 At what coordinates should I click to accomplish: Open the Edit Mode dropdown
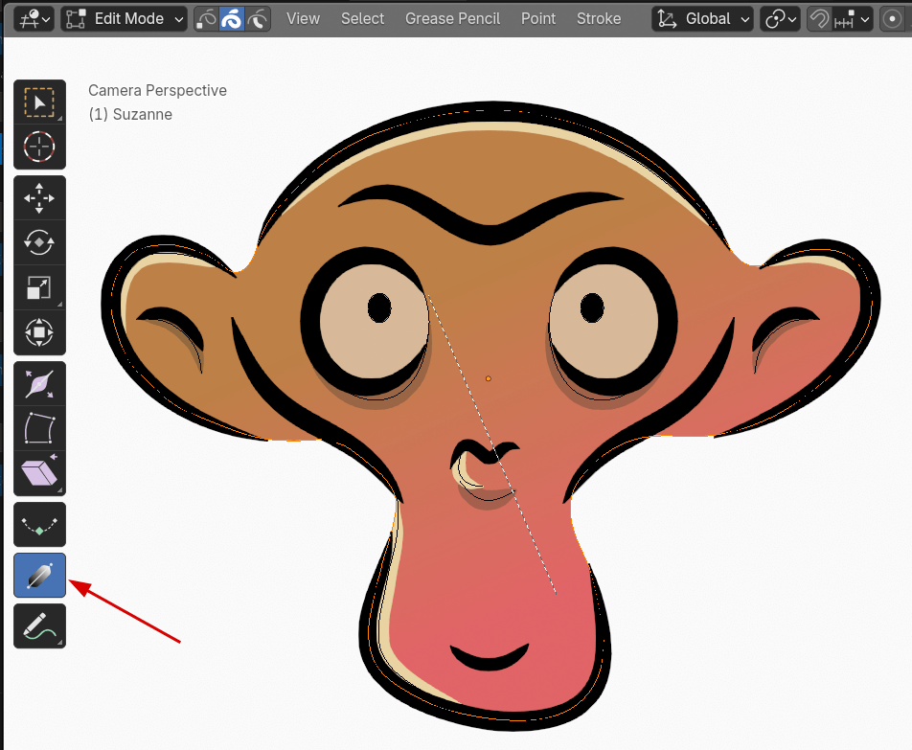(x=123, y=18)
